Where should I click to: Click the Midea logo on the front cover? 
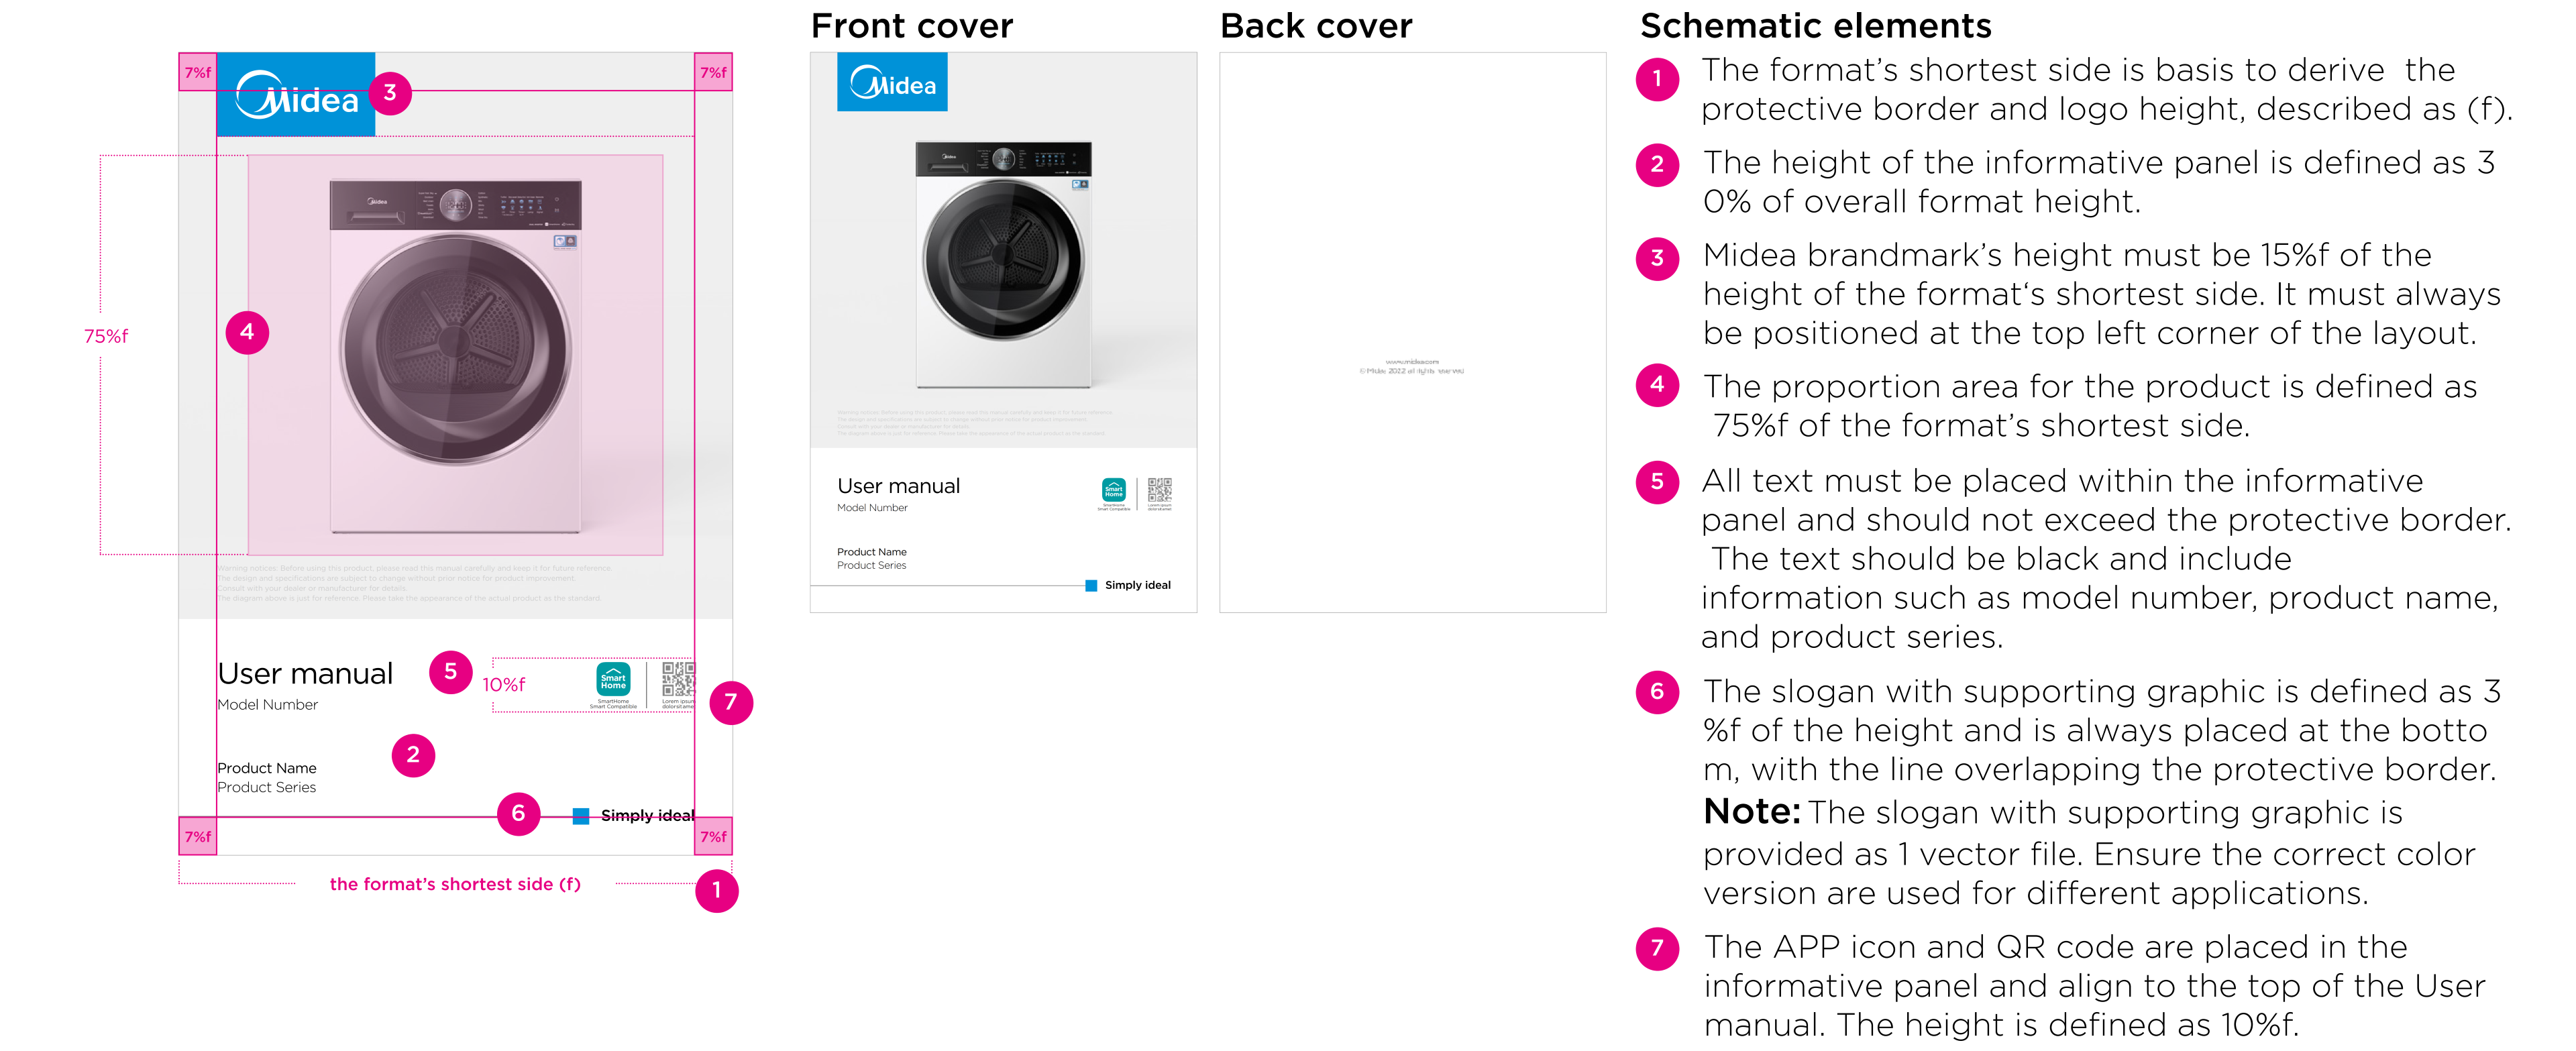(x=892, y=83)
